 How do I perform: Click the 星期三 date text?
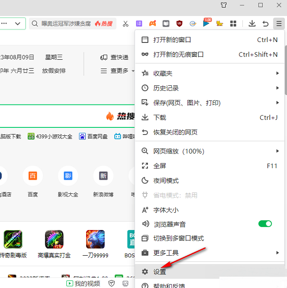(54, 58)
